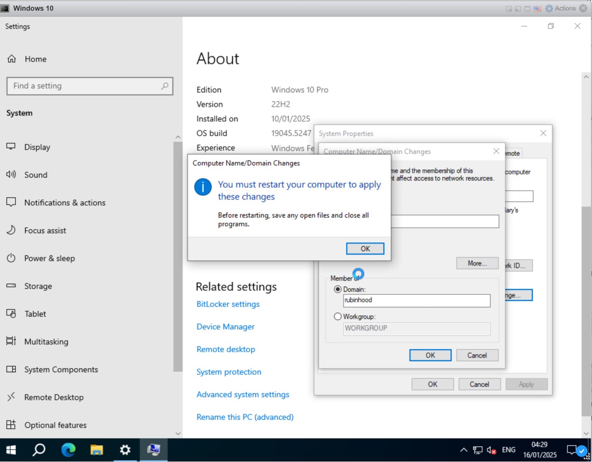Open the notification center icon

(x=571, y=450)
